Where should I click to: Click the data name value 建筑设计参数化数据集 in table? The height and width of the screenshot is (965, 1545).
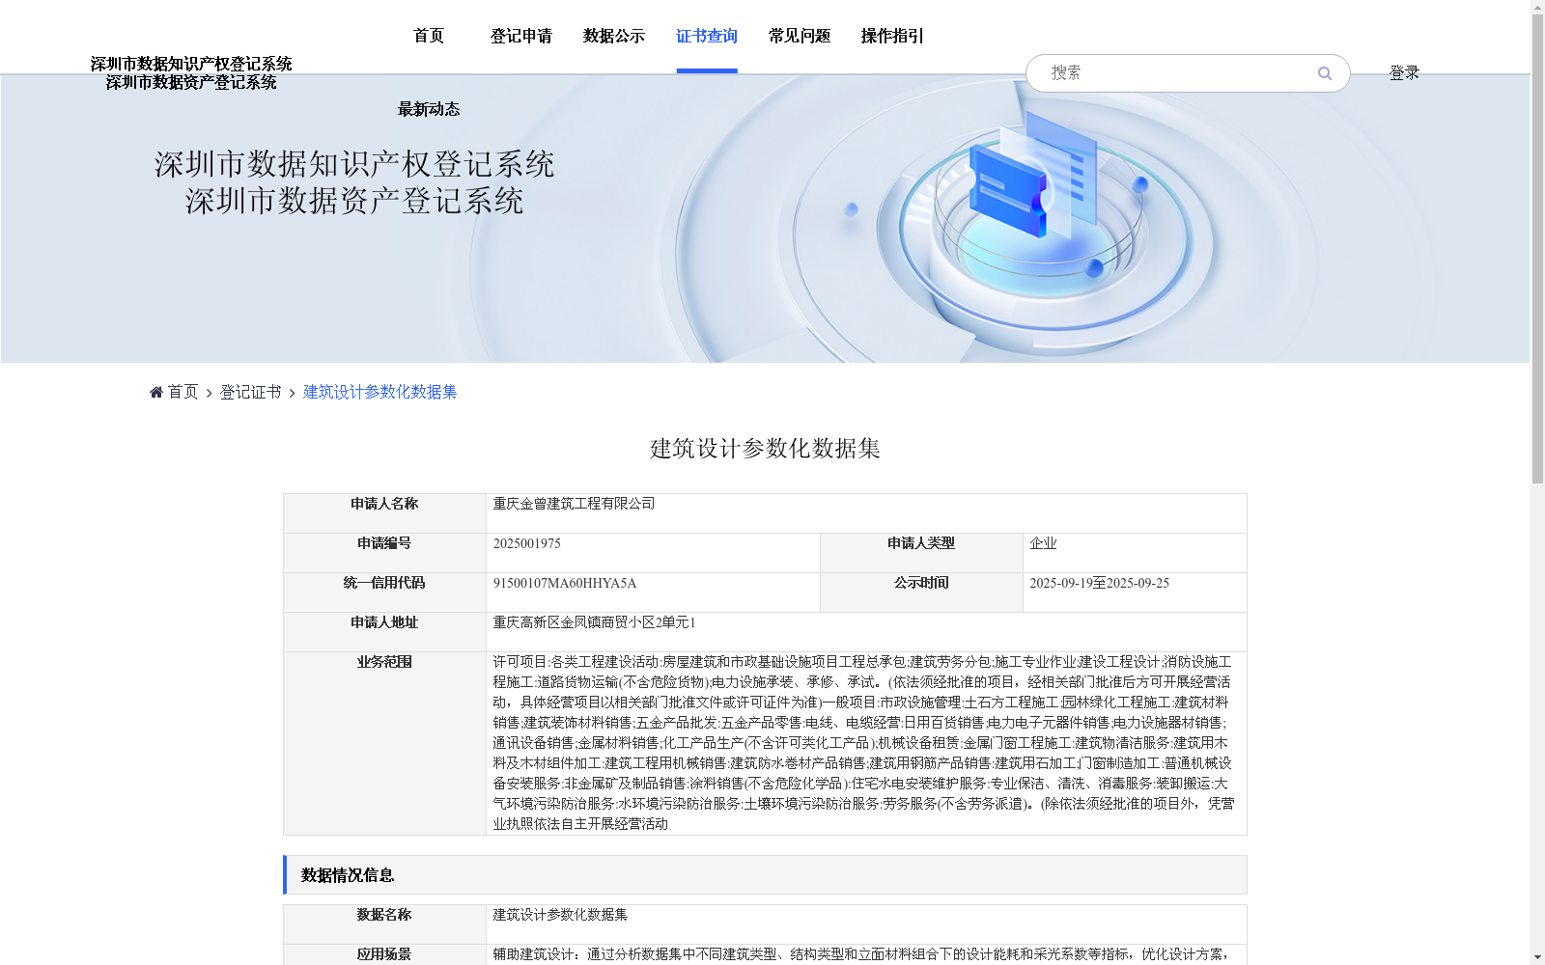560,915
